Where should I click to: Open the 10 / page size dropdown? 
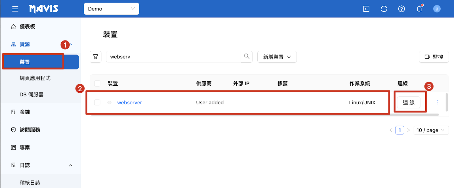(x=431, y=130)
